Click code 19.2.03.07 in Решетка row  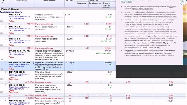[30, 98]
